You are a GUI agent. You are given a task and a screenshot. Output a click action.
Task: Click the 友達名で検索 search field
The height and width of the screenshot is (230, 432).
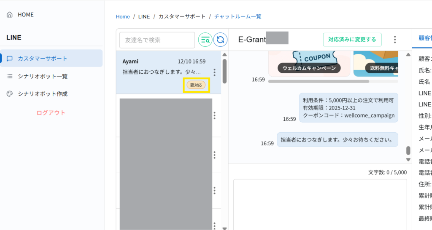[157, 40]
